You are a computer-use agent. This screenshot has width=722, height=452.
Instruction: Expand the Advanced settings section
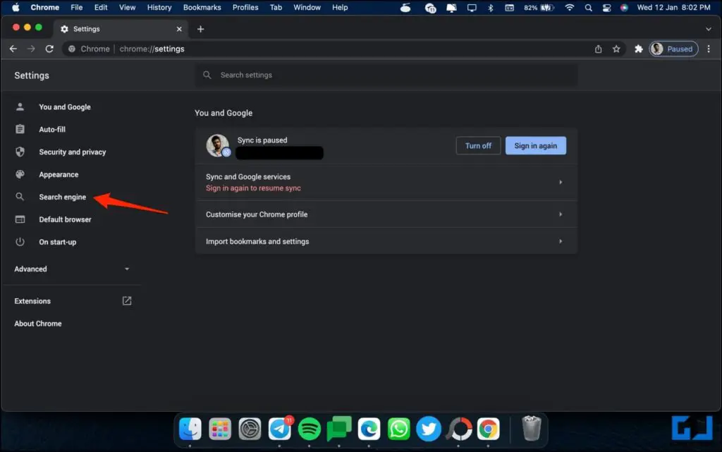[71, 269]
